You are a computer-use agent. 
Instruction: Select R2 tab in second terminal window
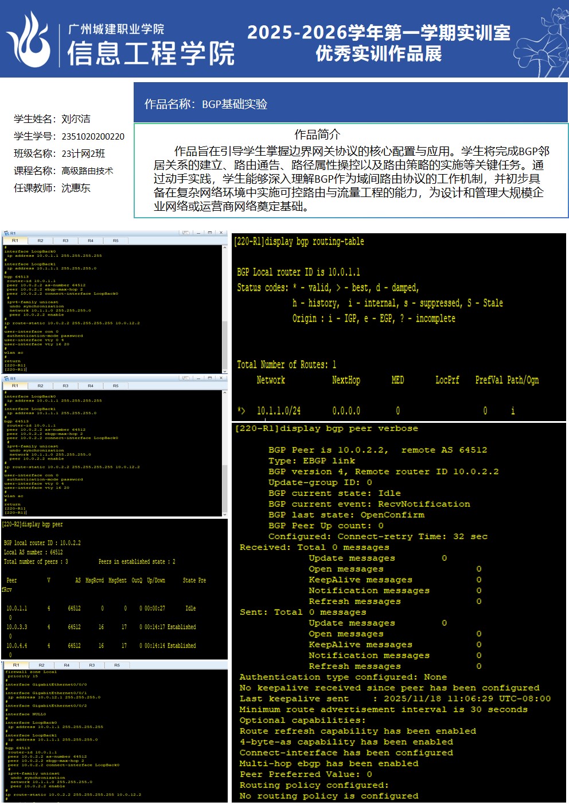coord(40,385)
